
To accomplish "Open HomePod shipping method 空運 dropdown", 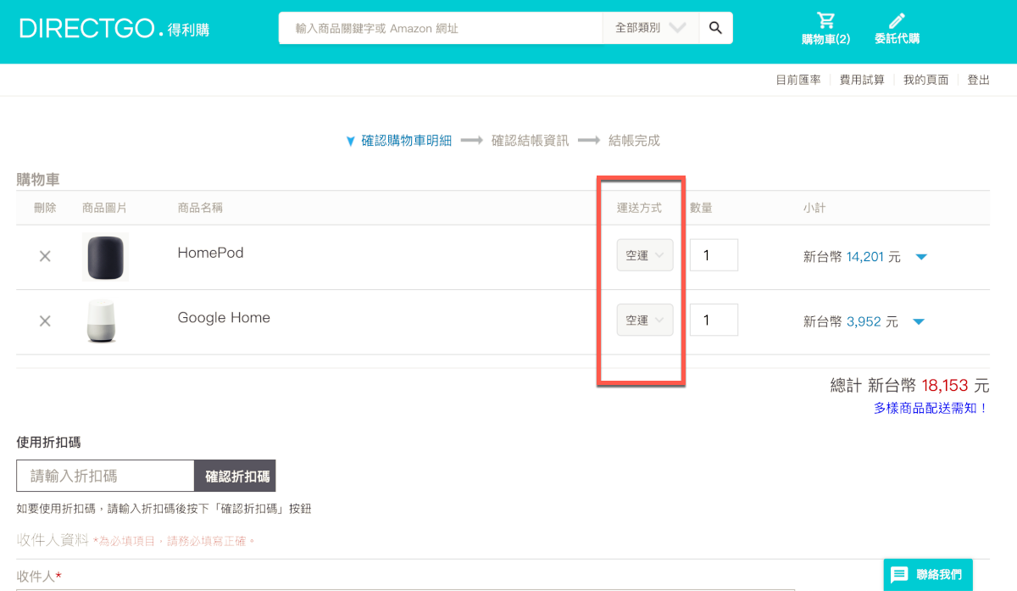I will click(645, 255).
